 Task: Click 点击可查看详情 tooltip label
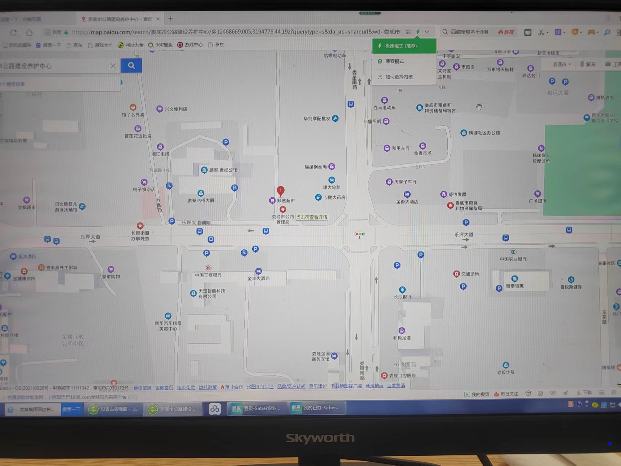pyautogui.click(x=312, y=217)
